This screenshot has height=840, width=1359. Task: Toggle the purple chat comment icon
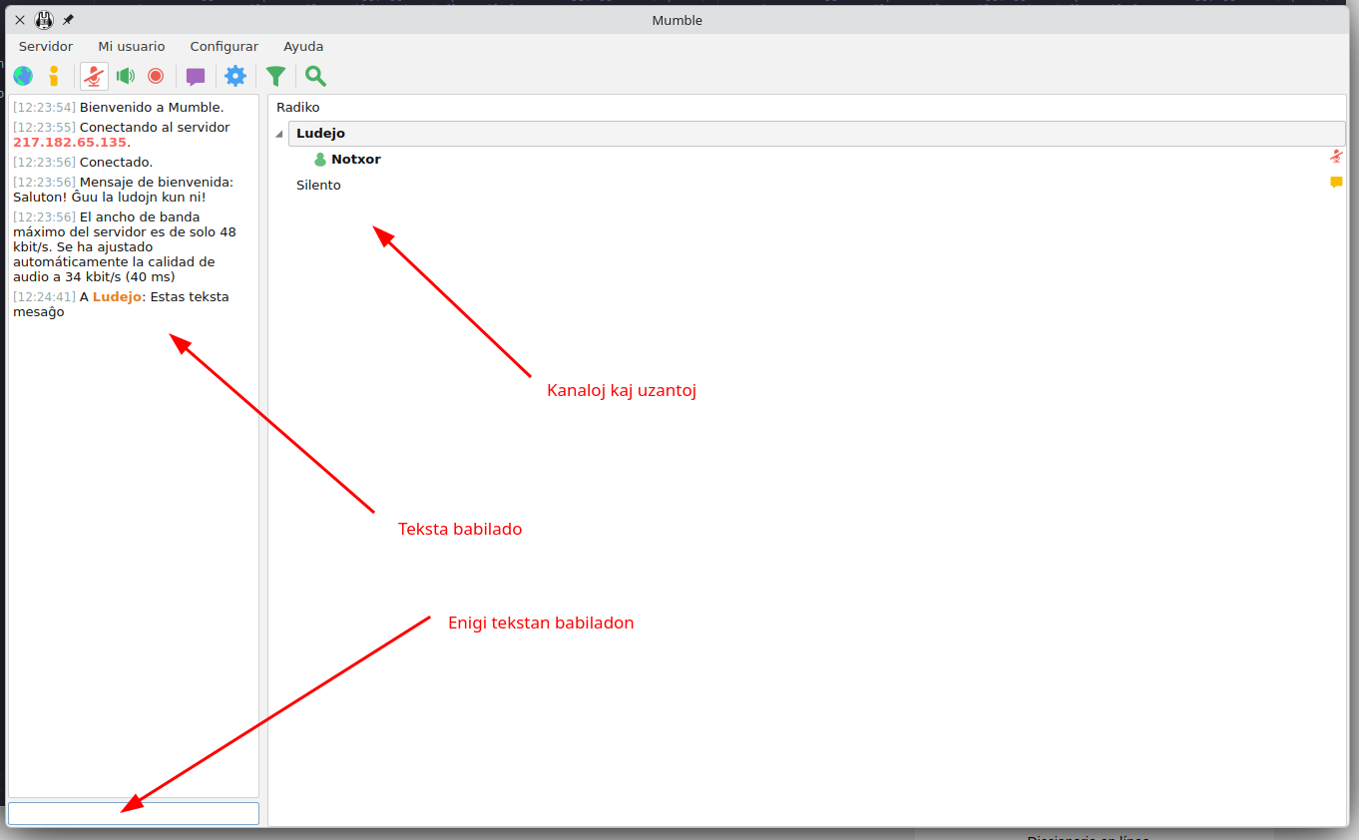[x=196, y=76]
